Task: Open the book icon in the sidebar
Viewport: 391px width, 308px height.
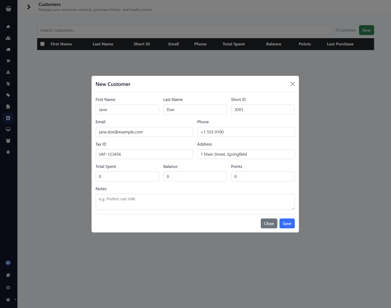Action: (8, 275)
